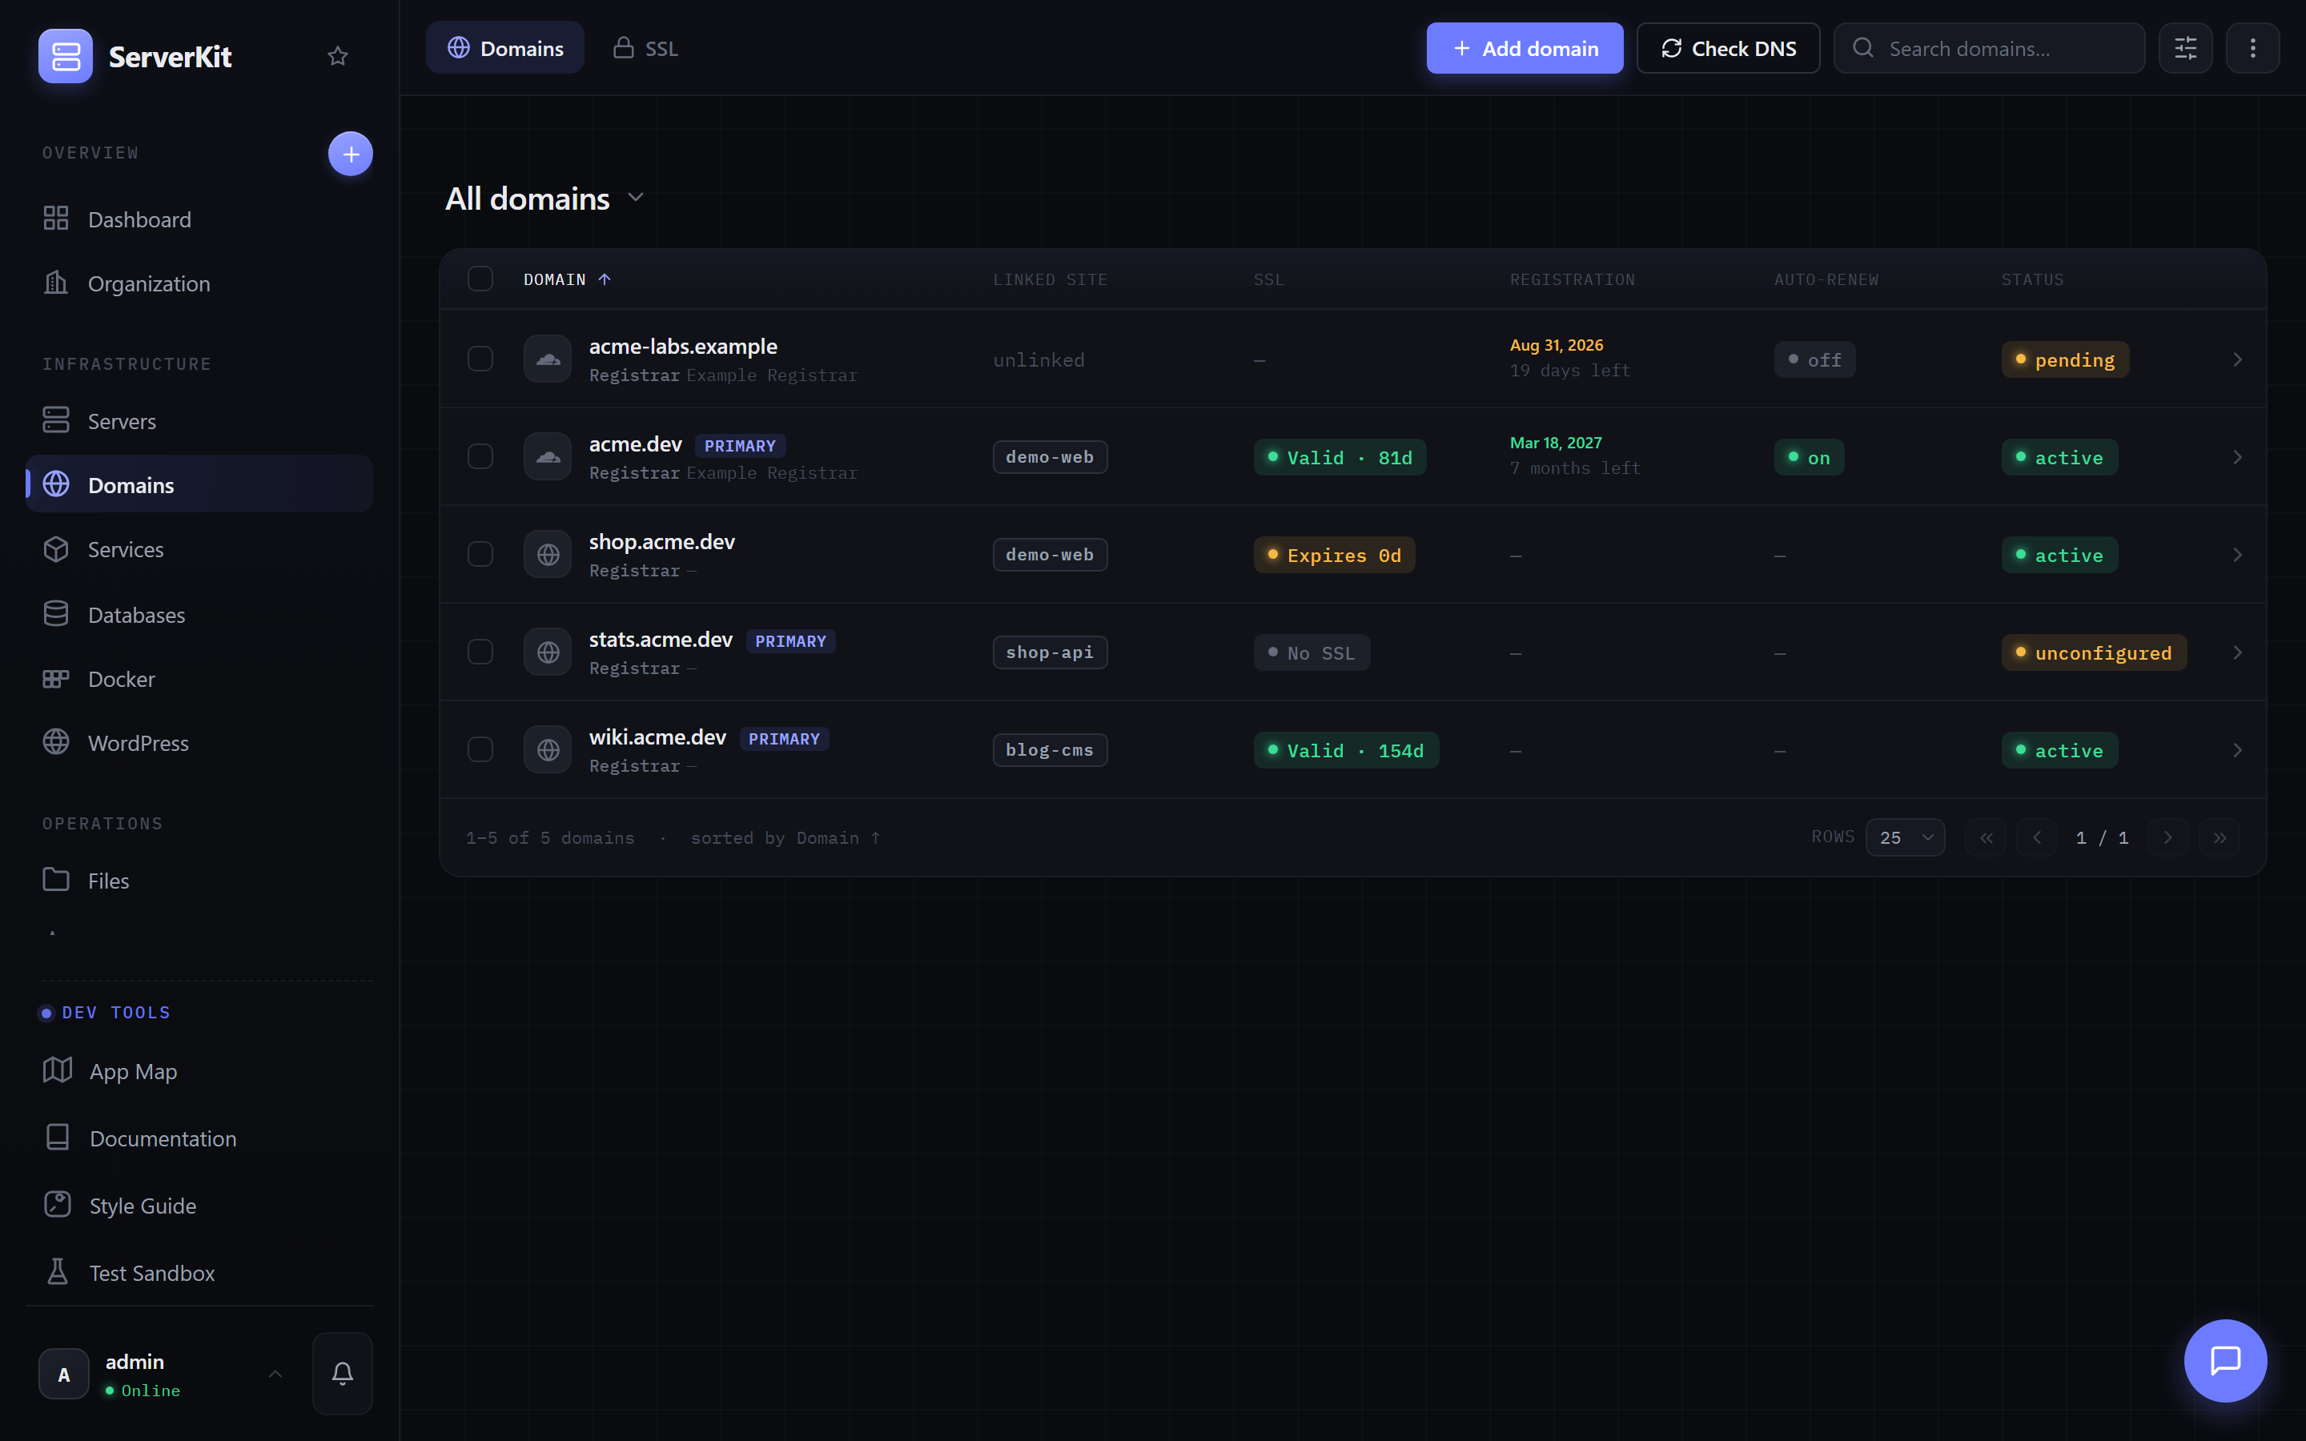Viewport: 2306px width, 1441px height.
Task: Go to the first page of domains
Action: tap(1986, 837)
